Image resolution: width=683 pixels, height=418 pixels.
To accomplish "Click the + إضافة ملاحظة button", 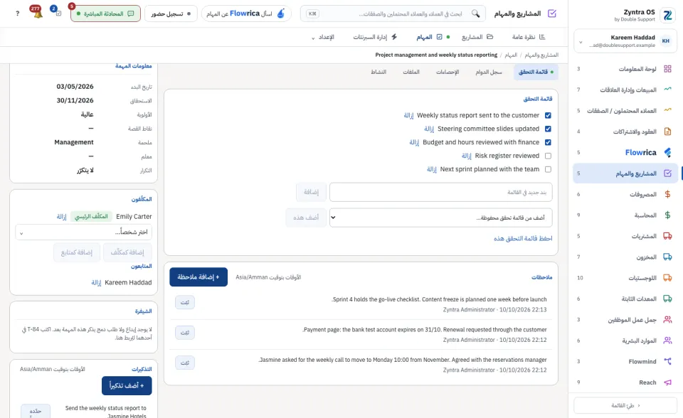I will click(198, 277).
